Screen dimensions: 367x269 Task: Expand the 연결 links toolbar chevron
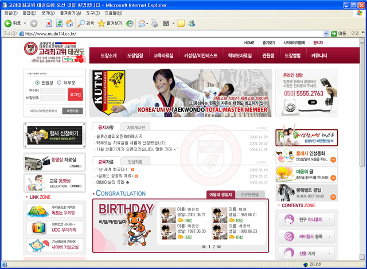[x=363, y=33]
